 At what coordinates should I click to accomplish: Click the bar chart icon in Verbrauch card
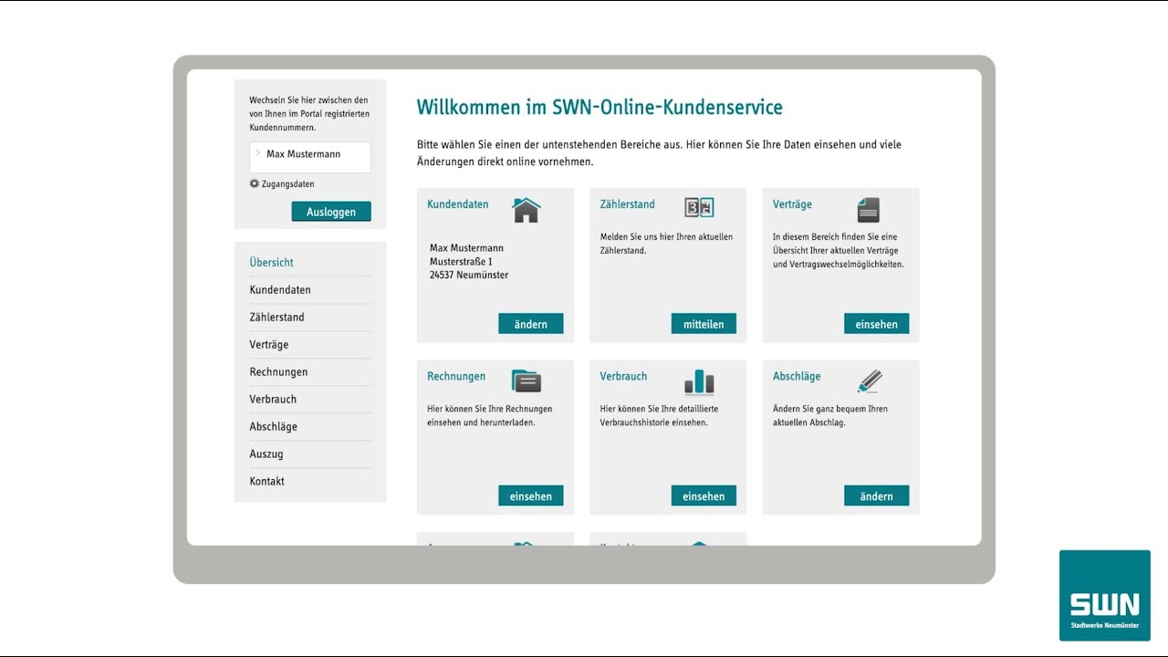coord(699,381)
